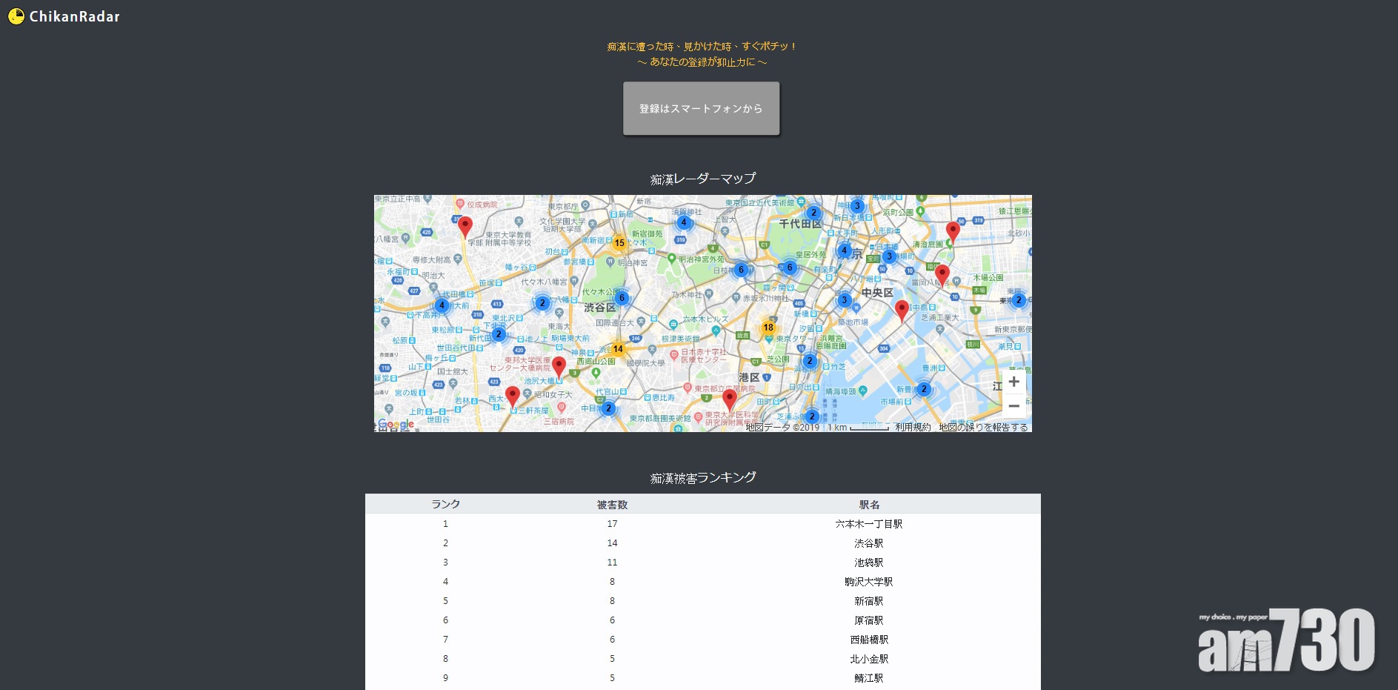Click the ChikanRadar logo icon
This screenshot has width=1398, height=690.
tap(16, 16)
